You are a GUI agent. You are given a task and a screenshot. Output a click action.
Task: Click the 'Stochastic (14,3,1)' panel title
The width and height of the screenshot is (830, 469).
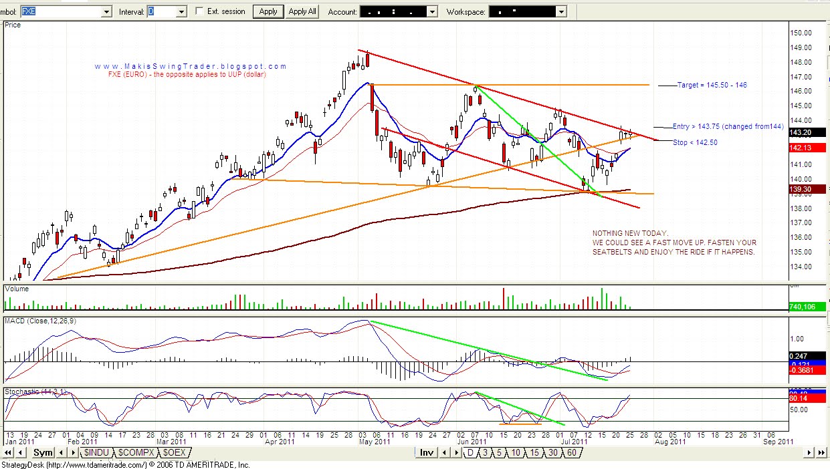pyautogui.click(x=35, y=391)
